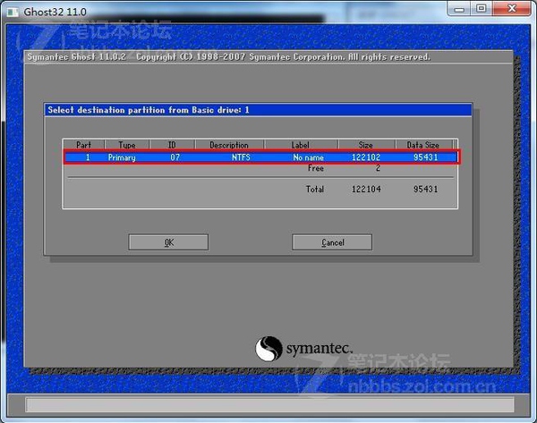The image size is (537, 423).
Task: Select the Primary NTFS partition row
Action: 260,157
